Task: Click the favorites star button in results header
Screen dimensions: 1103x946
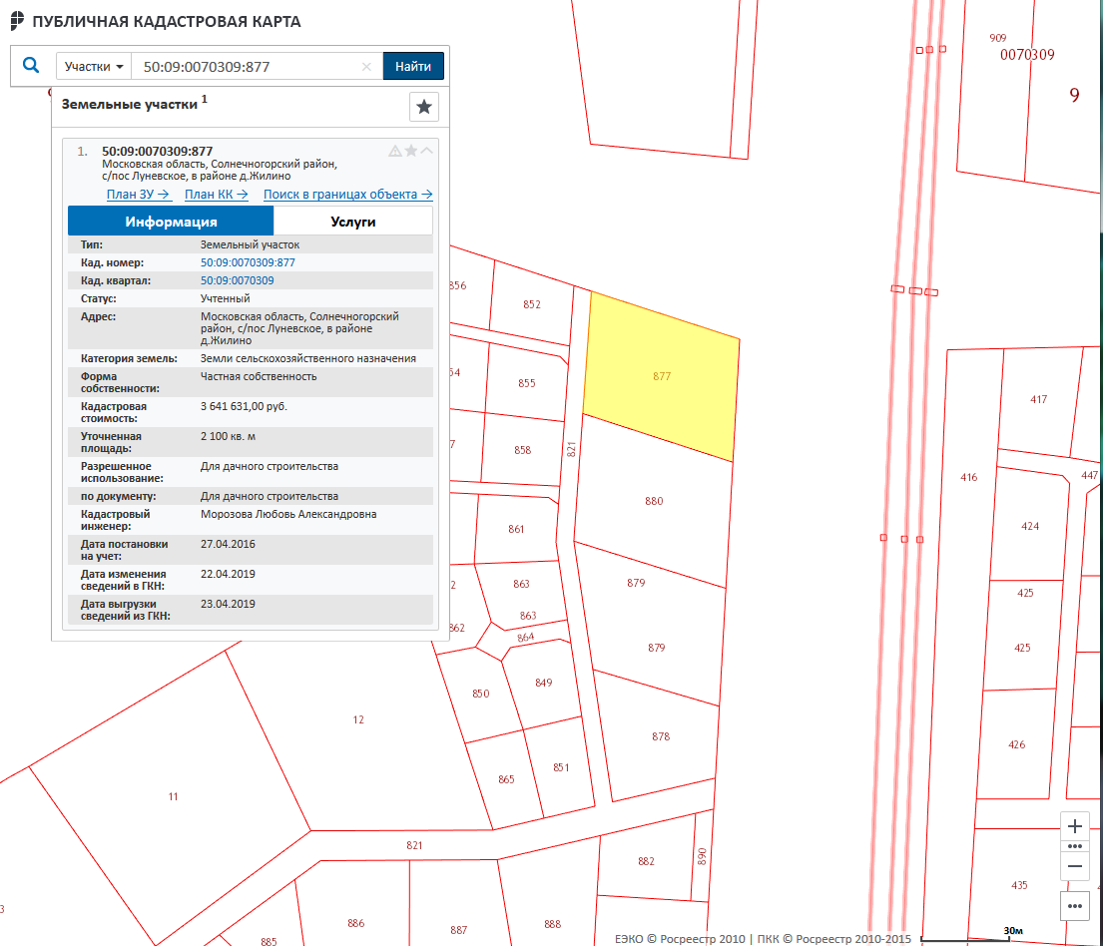Action: point(424,107)
